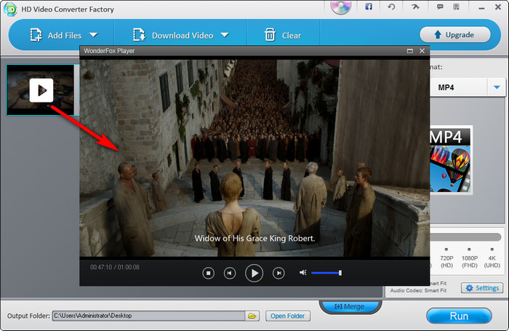Click the redo arrow icon in title bar
Screen dimensions: 509x331
pyautogui.click(x=415, y=7)
